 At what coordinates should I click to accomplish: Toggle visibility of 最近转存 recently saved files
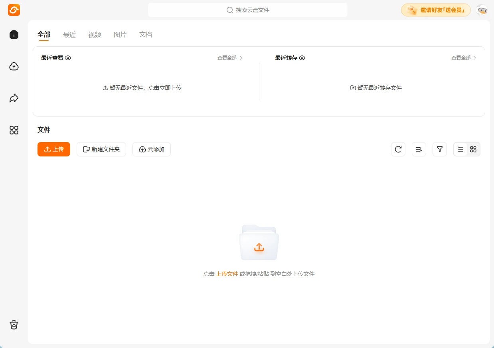point(302,58)
